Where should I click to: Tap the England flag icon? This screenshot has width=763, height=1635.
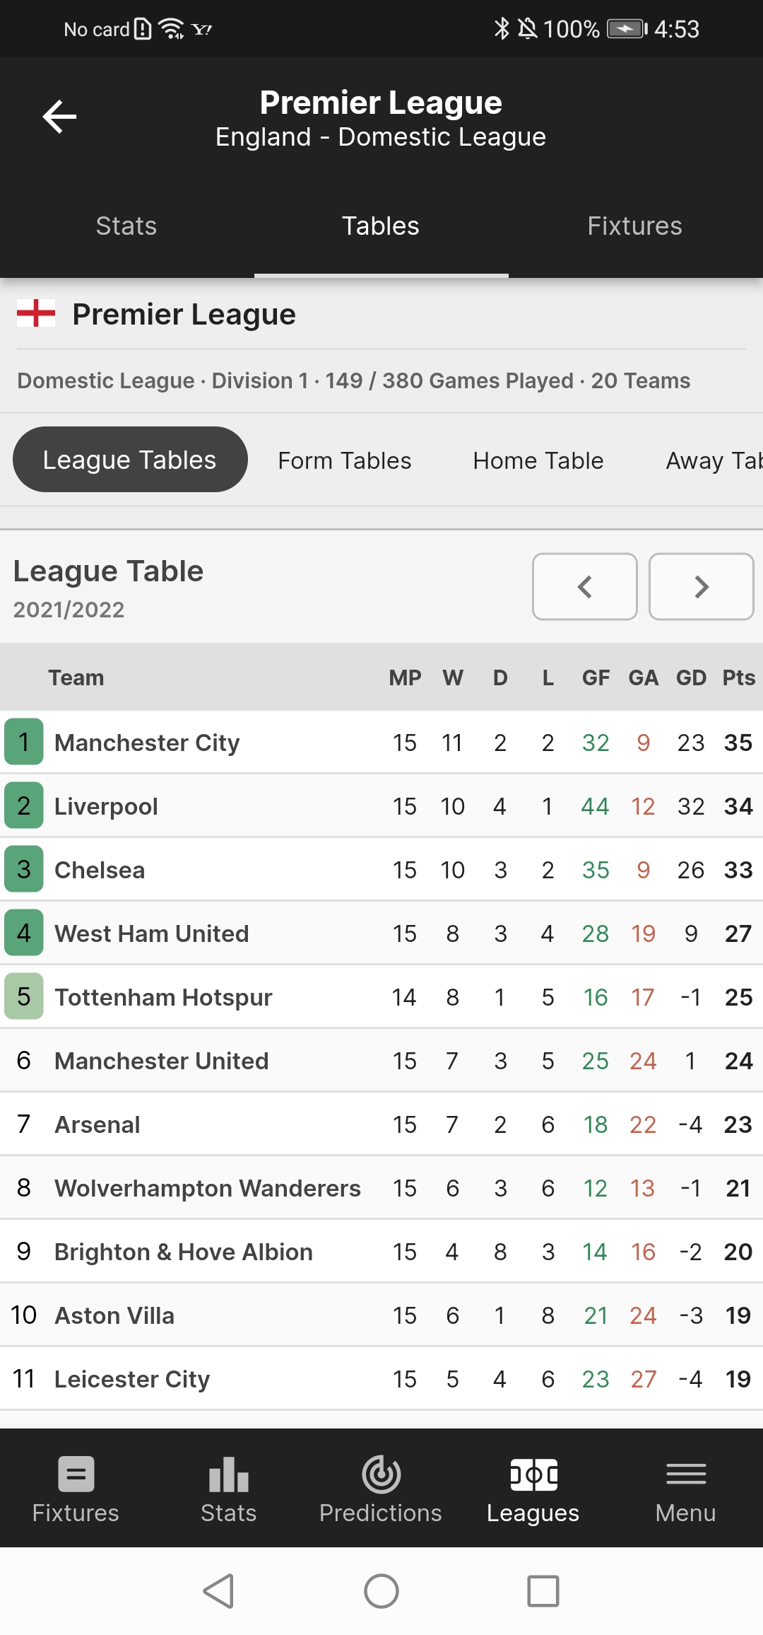pyautogui.click(x=36, y=313)
